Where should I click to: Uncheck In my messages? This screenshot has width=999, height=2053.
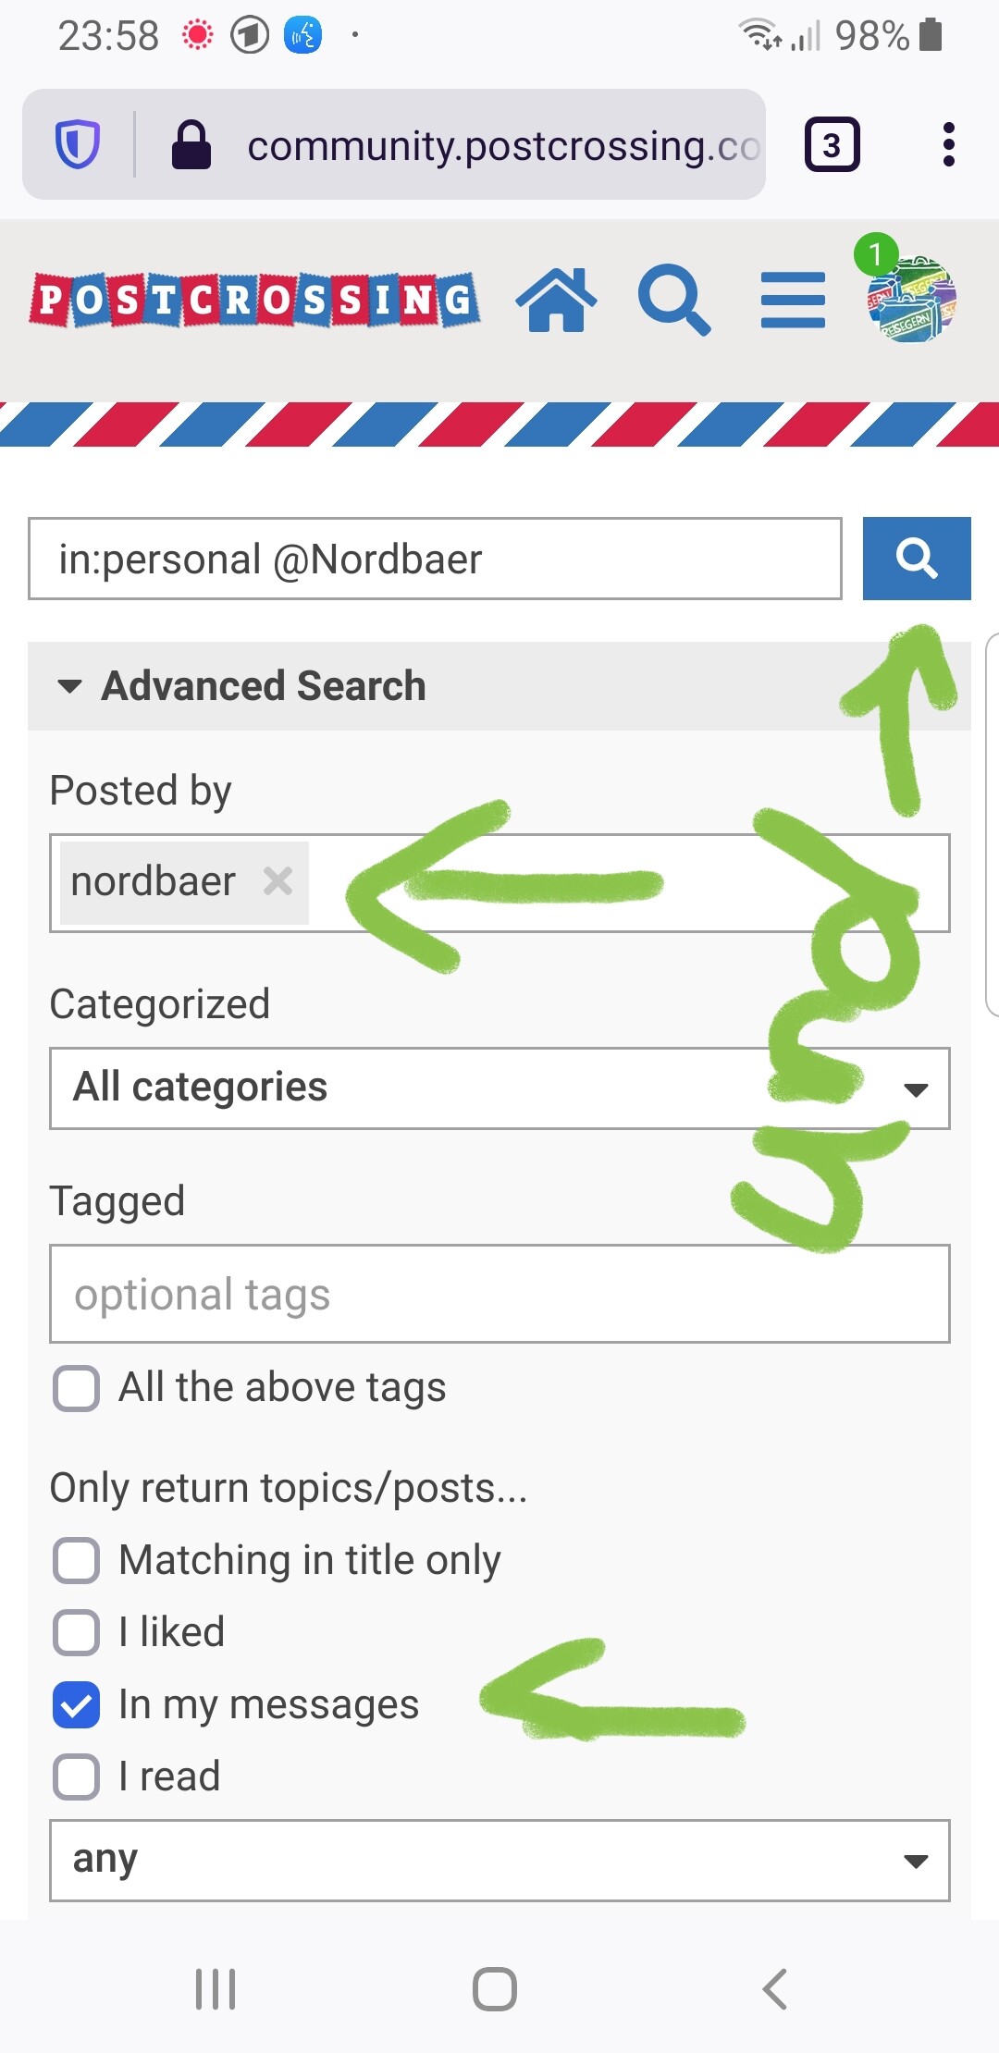coord(77,1705)
